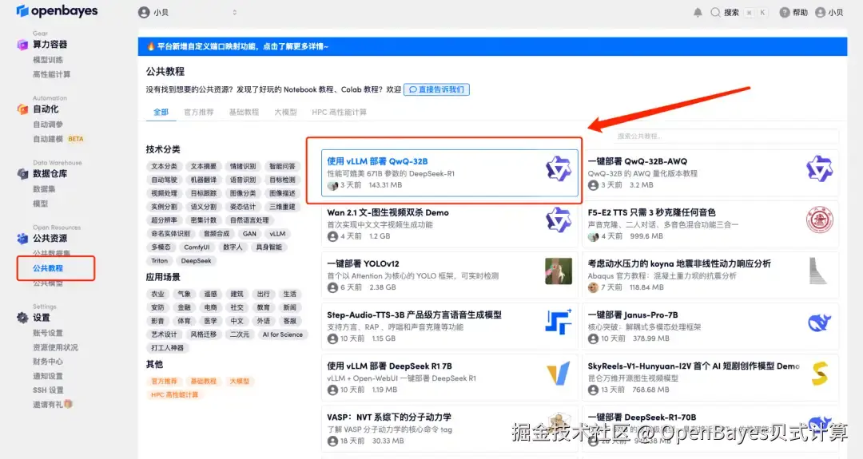863x459 pixels.
Task: Focus the 搜索公共教程 search field
Action: (x=725, y=136)
